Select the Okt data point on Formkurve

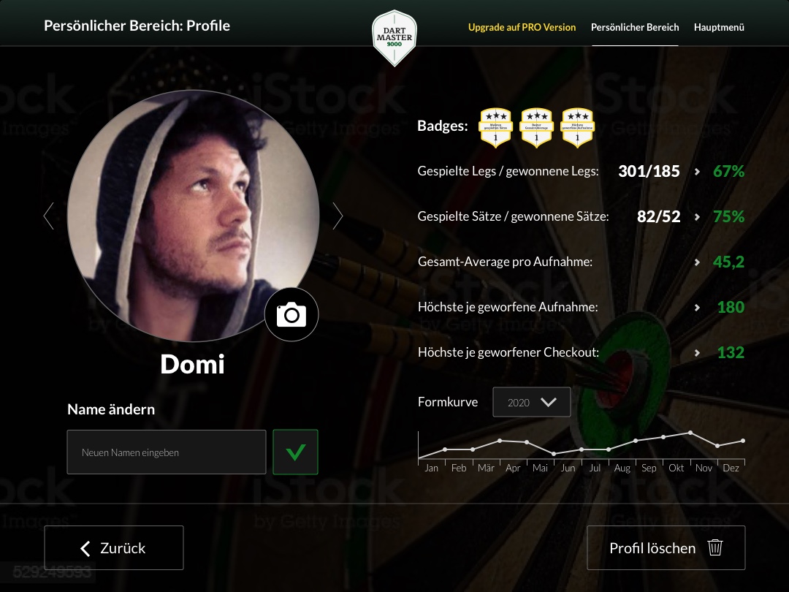click(x=690, y=433)
